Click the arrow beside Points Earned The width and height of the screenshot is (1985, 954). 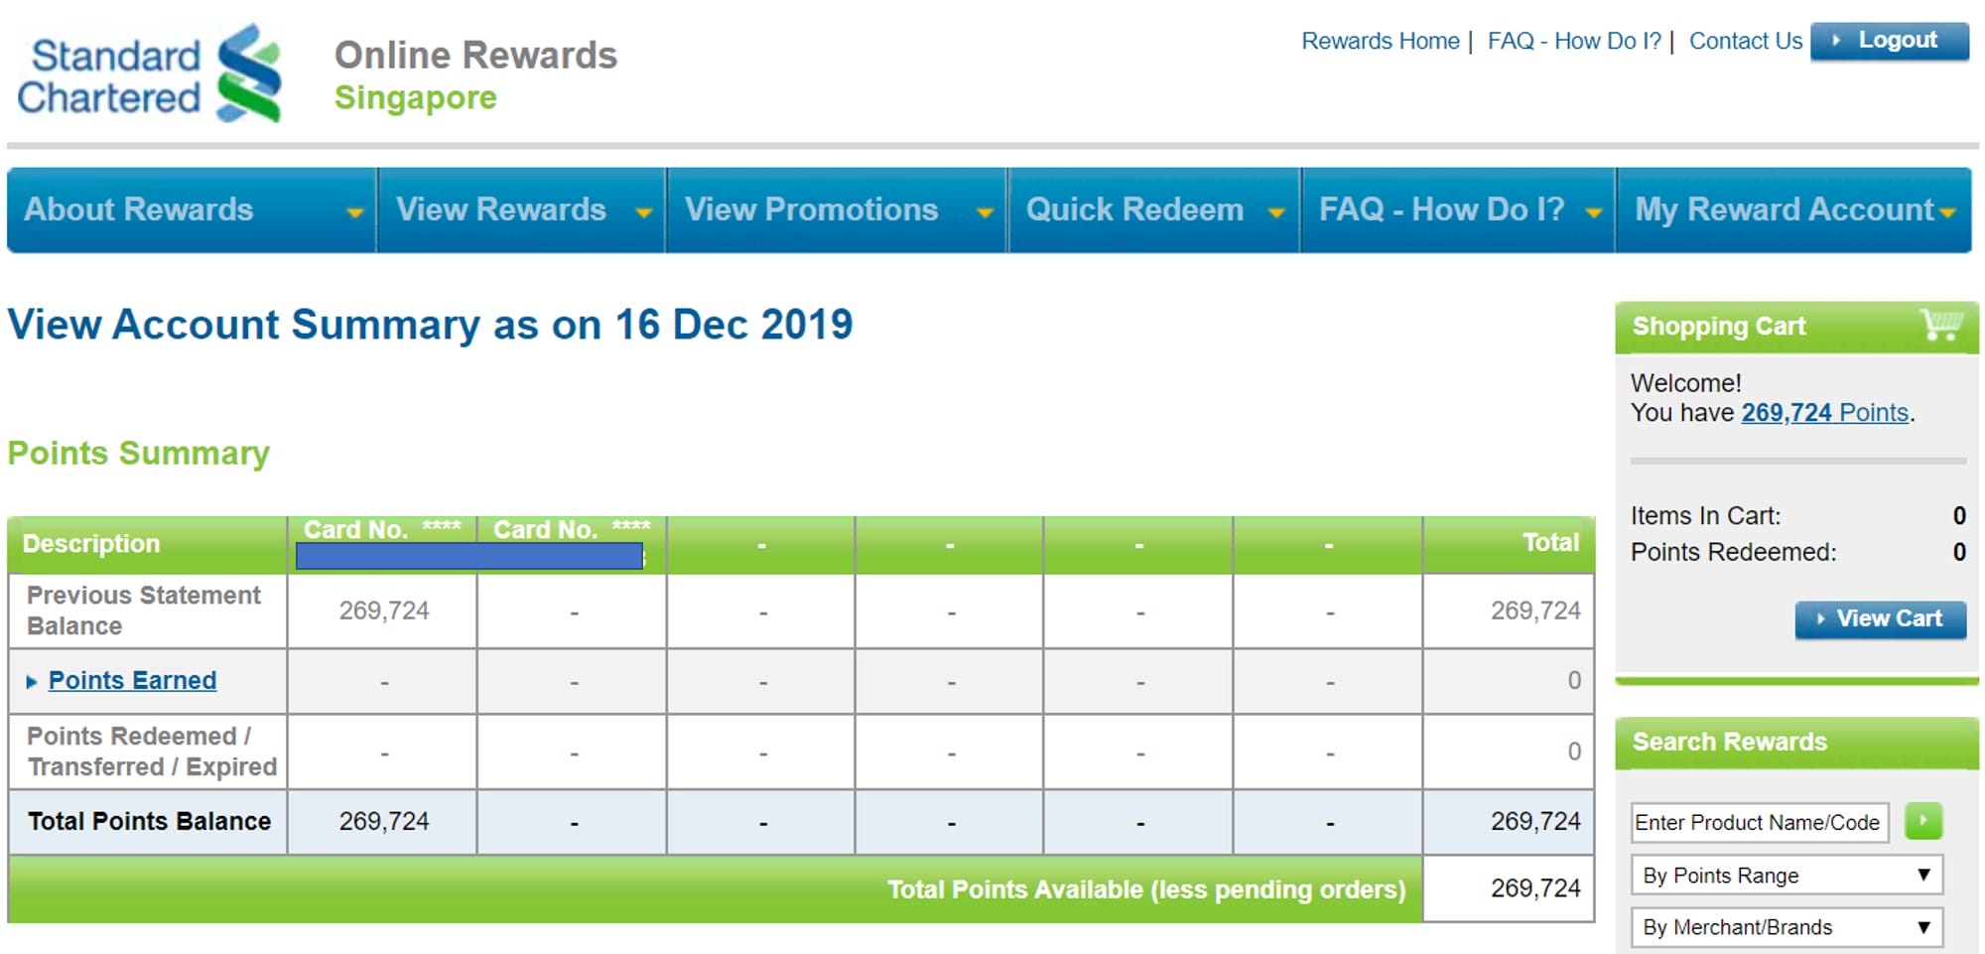tap(32, 682)
